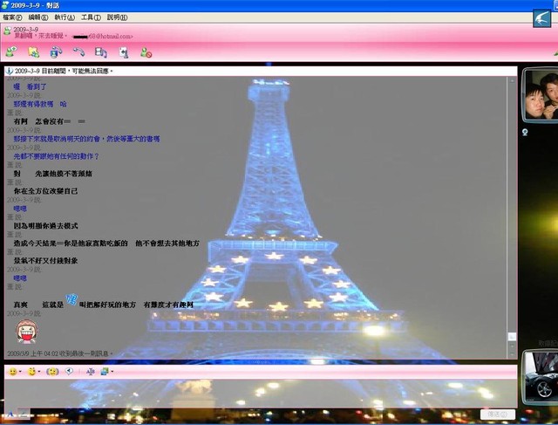Open the 執行(A) menu
The width and height of the screenshot is (558, 425).
[65, 17]
